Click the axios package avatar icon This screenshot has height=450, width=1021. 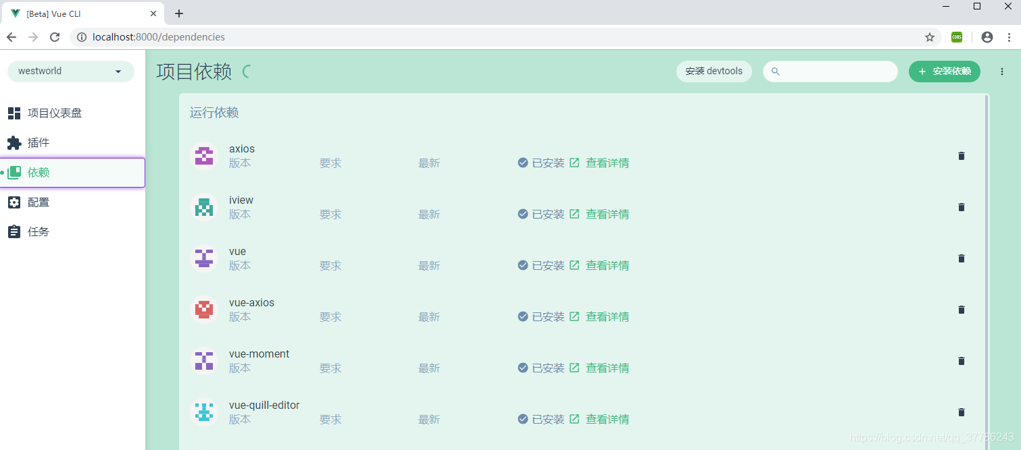[204, 156]
